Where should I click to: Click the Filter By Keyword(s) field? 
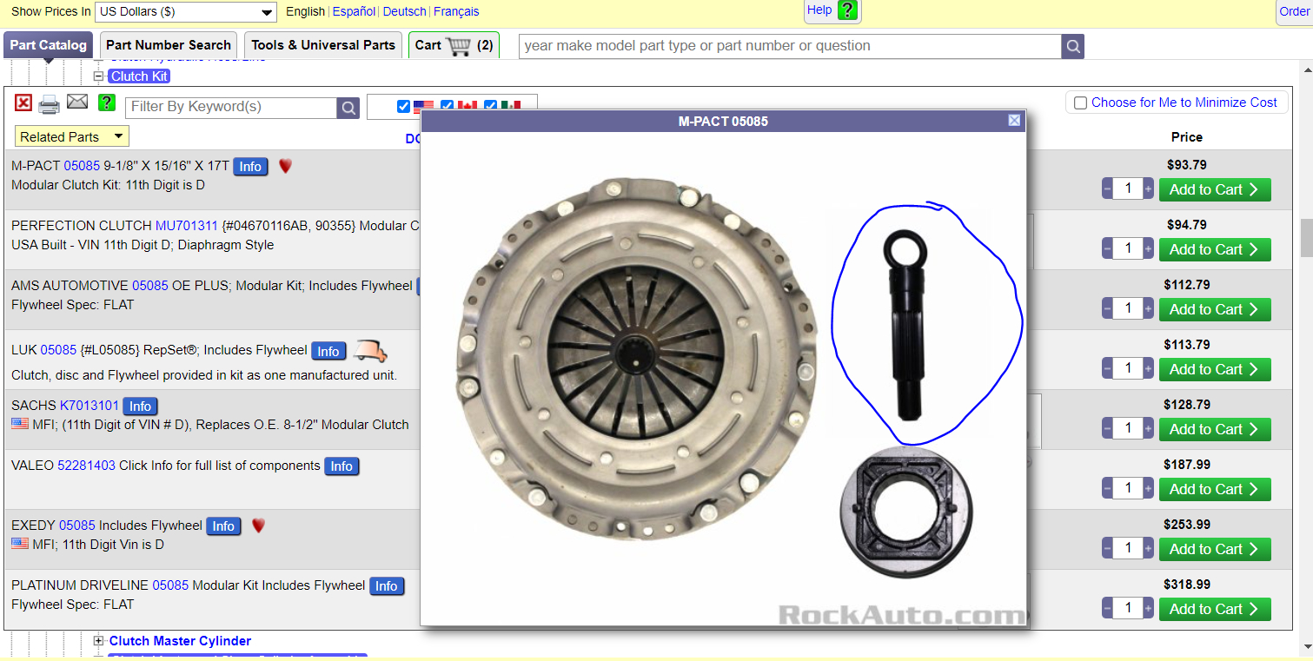pos(231,108)
